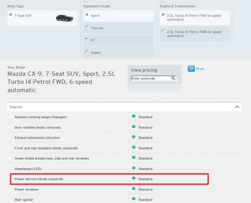251x203 pixels.
Task: Click the View pricing heading
Action: point(144,70)
